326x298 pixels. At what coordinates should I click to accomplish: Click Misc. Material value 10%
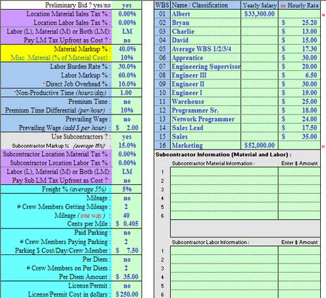[127, 58]
